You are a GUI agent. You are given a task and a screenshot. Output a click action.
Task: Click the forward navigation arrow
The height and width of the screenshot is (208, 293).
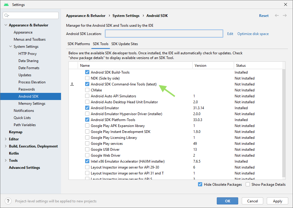pyautogui.click(x=284, y=15)
